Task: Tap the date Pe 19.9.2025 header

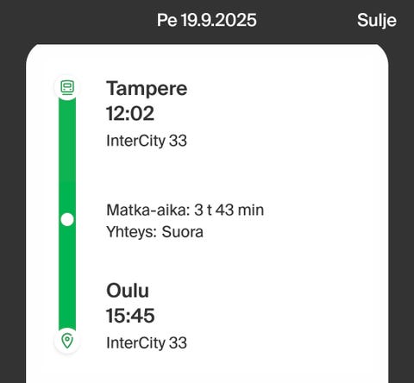Action: [x=207, y=20]
